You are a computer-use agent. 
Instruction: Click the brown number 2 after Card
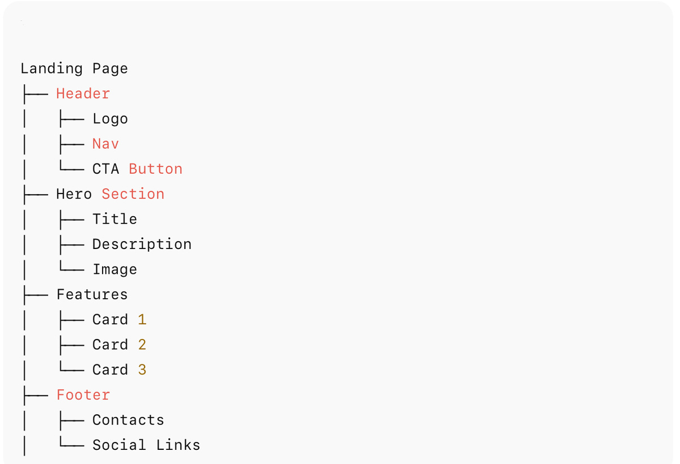coord(142,345)
